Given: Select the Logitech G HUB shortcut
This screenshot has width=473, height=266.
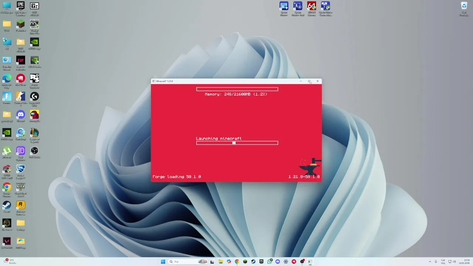Looking at the screenshot, I should click(34, 99).
